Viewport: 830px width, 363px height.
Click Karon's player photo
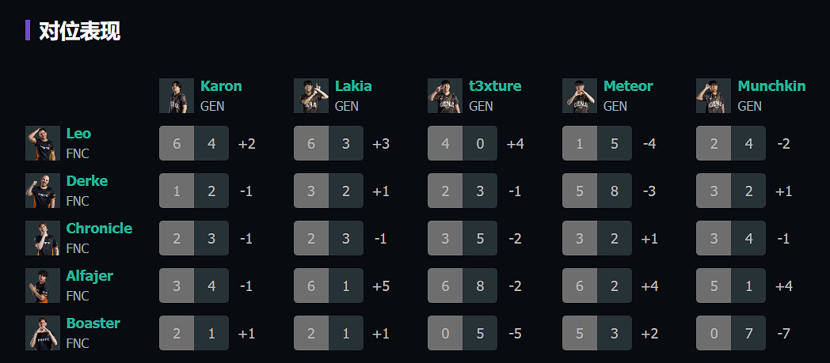click(x=176, y=96)
